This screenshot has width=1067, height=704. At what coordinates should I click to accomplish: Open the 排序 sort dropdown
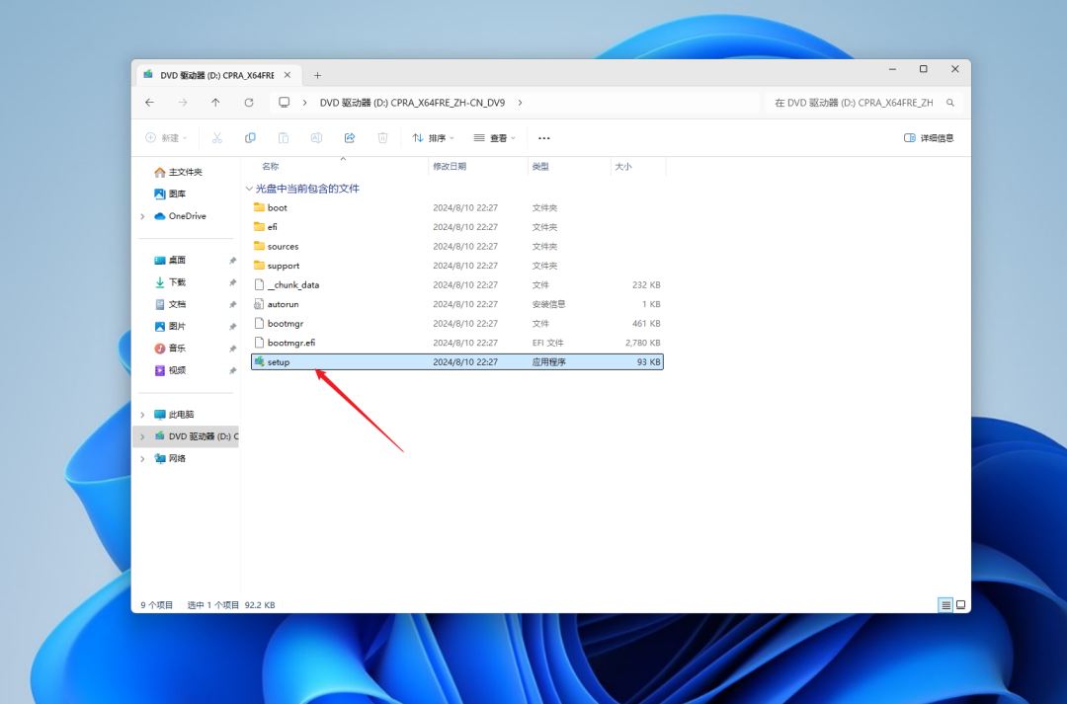[x=433, y=138]
